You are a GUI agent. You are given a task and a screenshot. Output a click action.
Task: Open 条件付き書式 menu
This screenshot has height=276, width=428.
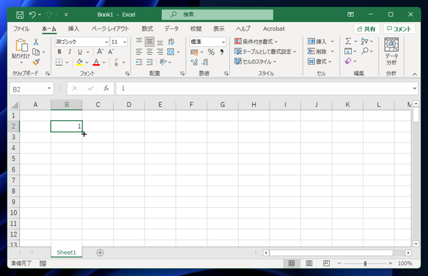tap(255, 41)
